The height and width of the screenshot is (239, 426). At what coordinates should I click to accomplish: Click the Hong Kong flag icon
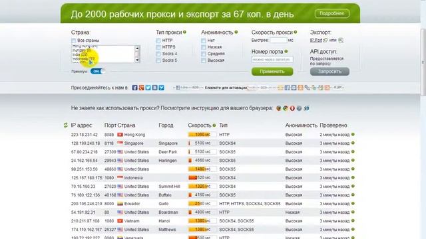pos(120,135)
